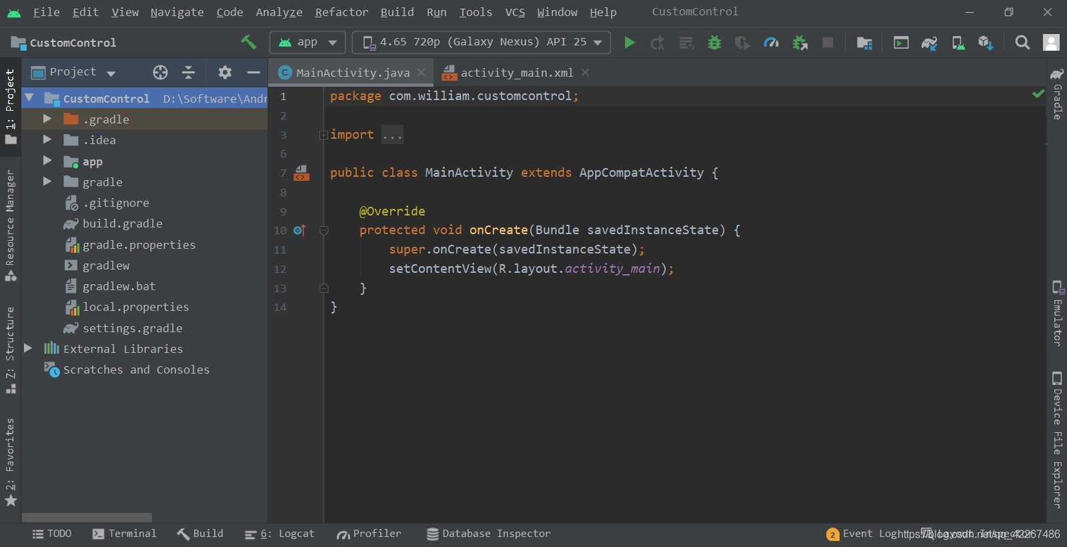Open the Terminal tool window
This screenshot has height=547, width=1067.
click(124, 534)
